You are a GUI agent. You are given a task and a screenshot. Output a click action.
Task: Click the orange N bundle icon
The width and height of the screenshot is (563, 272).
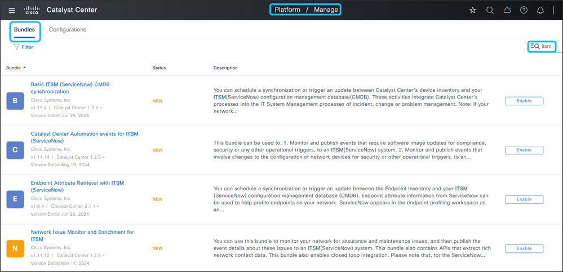pos(15,248)
